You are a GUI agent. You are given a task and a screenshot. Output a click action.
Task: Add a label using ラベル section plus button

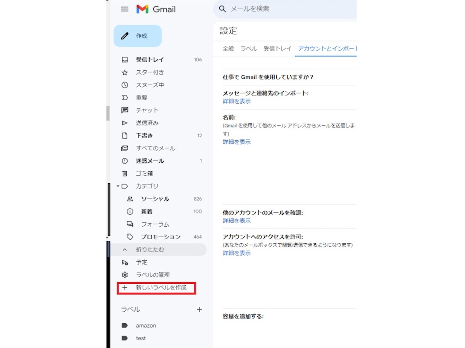tap(199, 309)
